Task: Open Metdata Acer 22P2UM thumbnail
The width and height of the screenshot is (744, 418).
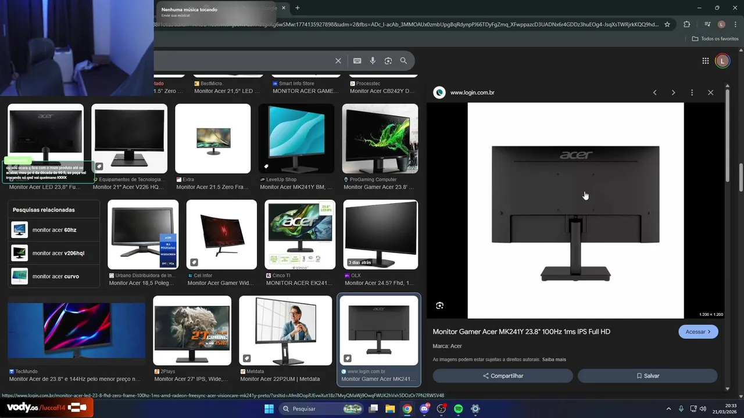Action: tap(285, 330)
